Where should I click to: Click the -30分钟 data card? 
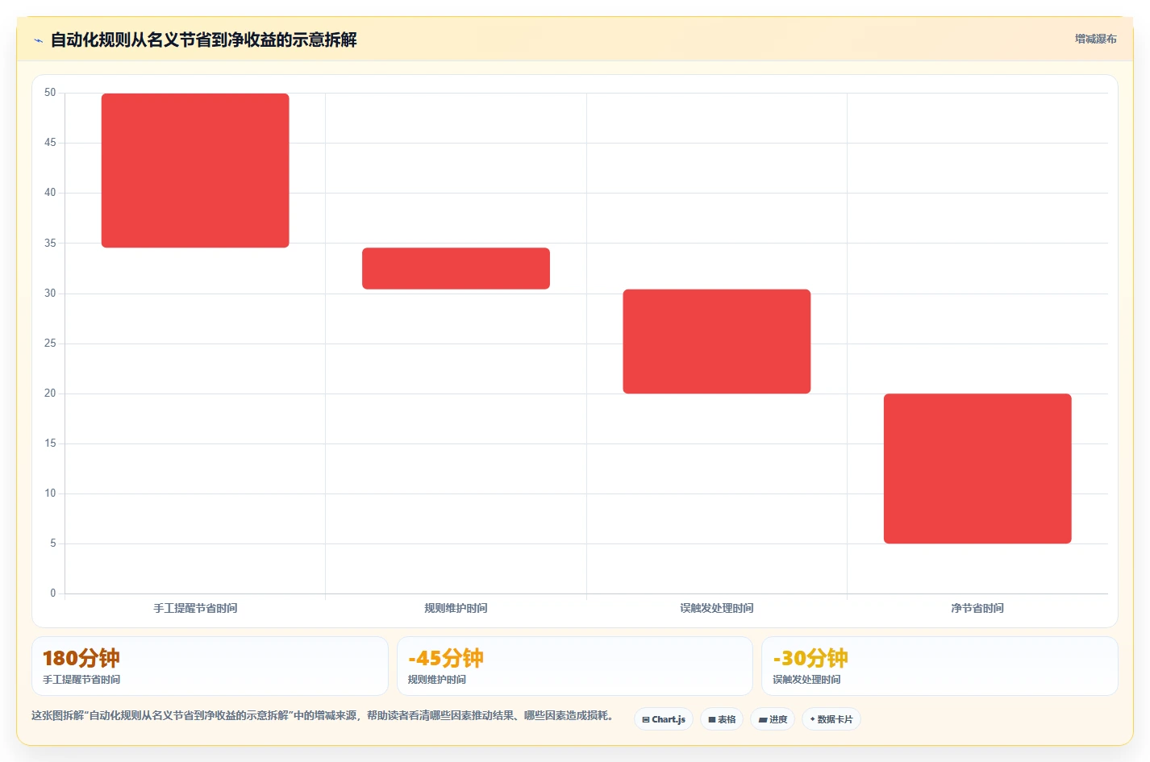coord(940,666)
